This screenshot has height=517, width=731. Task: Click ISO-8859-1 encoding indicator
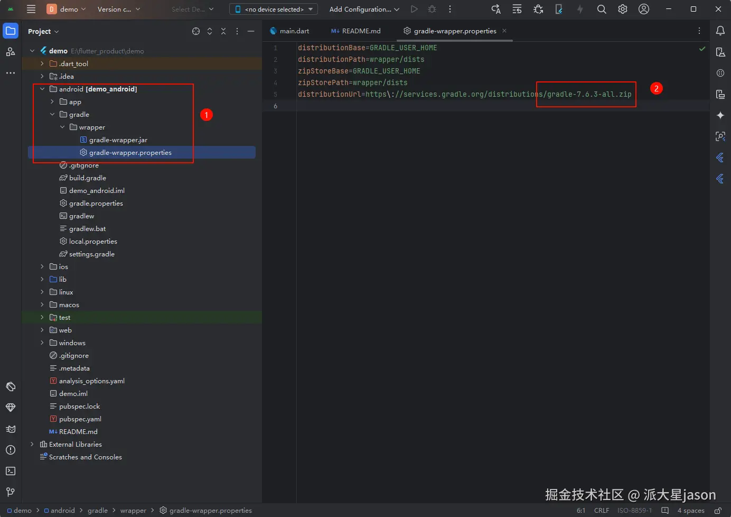[634, 510]
